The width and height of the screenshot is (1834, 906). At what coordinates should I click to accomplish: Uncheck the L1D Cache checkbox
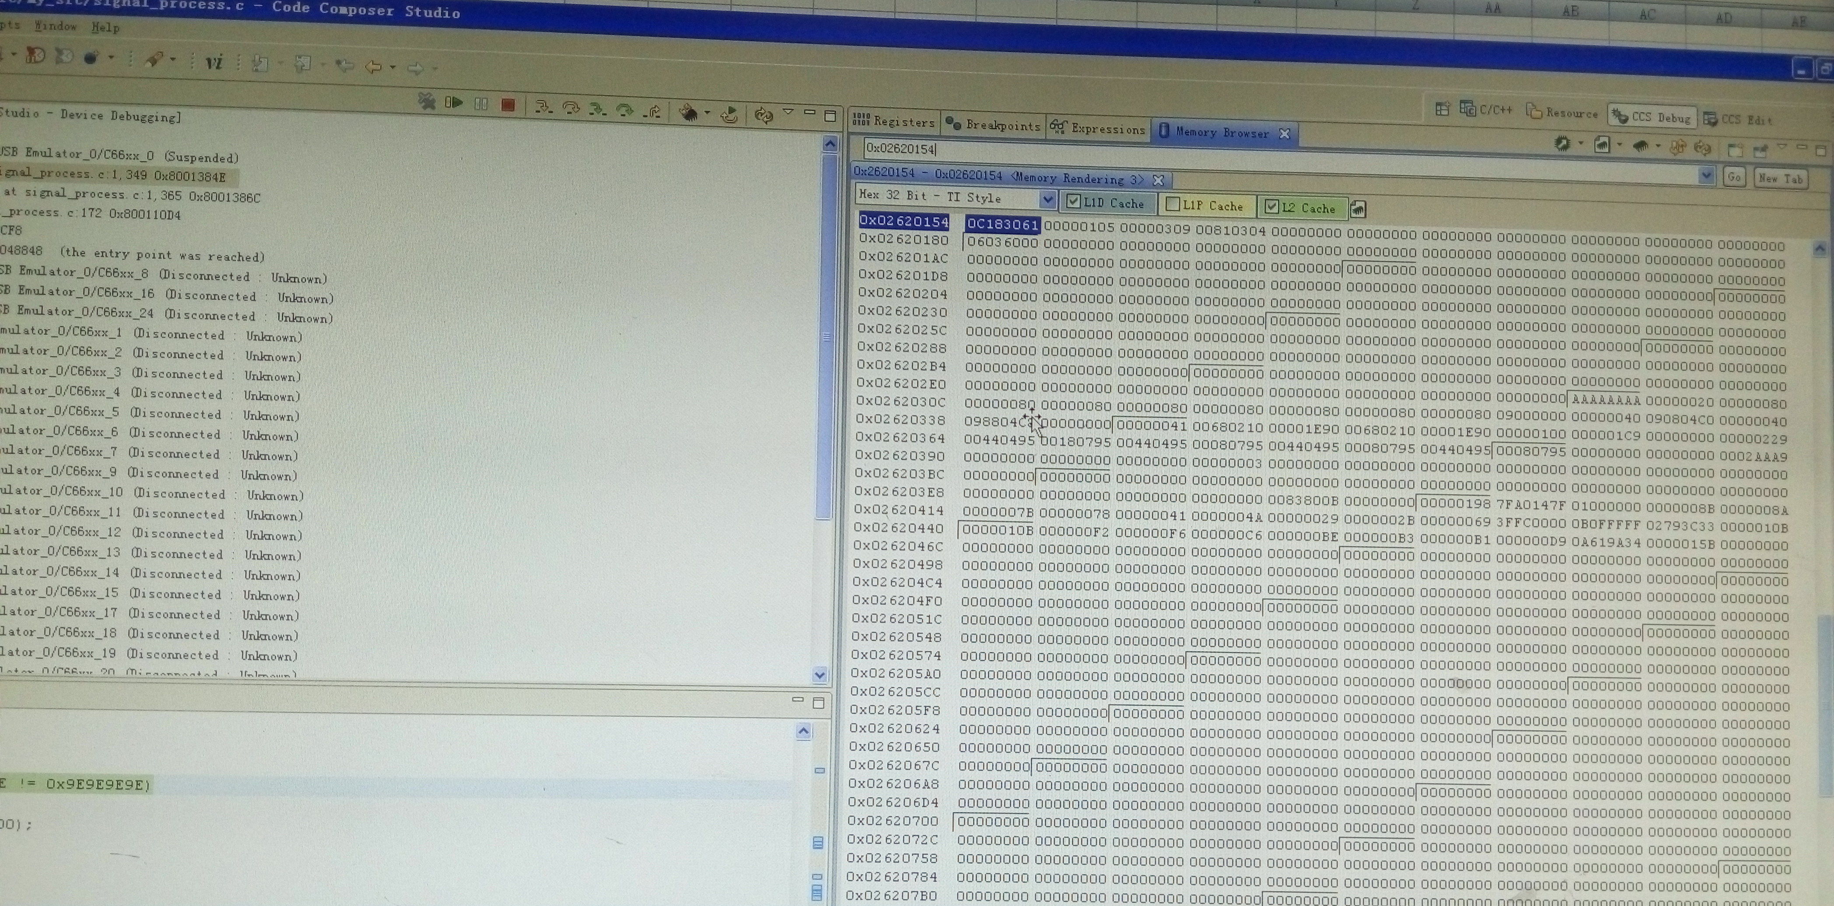[1074, 202]
